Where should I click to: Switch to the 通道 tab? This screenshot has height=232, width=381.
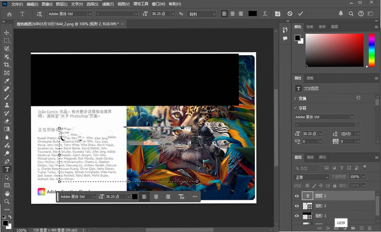tap(310, 157)
